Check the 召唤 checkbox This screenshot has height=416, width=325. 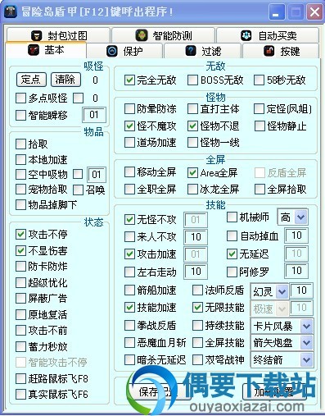click(78, 190)
